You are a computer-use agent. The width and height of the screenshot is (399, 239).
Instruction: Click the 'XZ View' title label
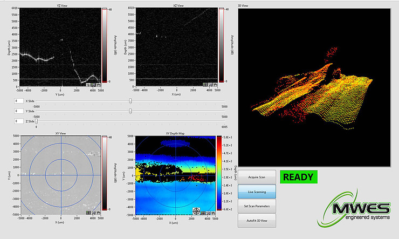[x=178, y=5]
